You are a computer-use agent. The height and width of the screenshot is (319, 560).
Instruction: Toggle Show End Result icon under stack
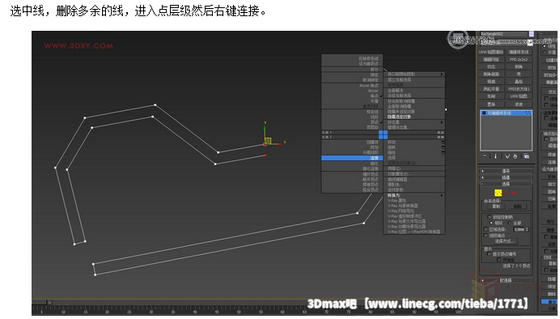tap(495, 156)
